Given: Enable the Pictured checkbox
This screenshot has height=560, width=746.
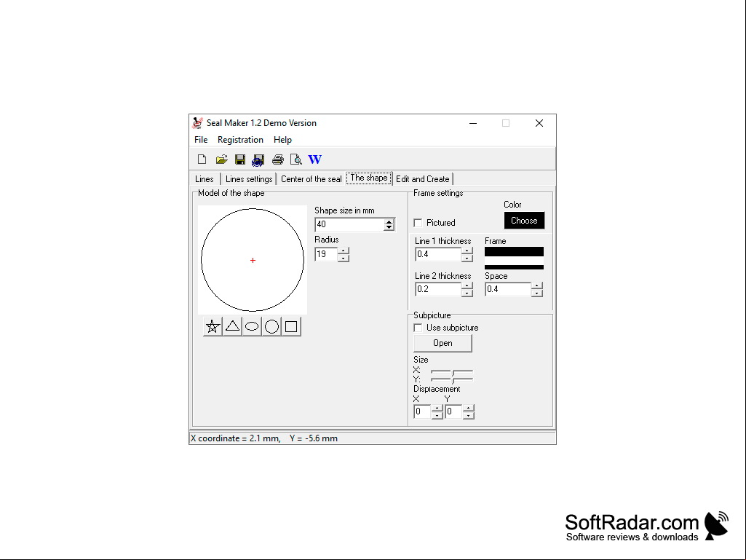Looking at the screenshot, I should click(x=418, y=223).
